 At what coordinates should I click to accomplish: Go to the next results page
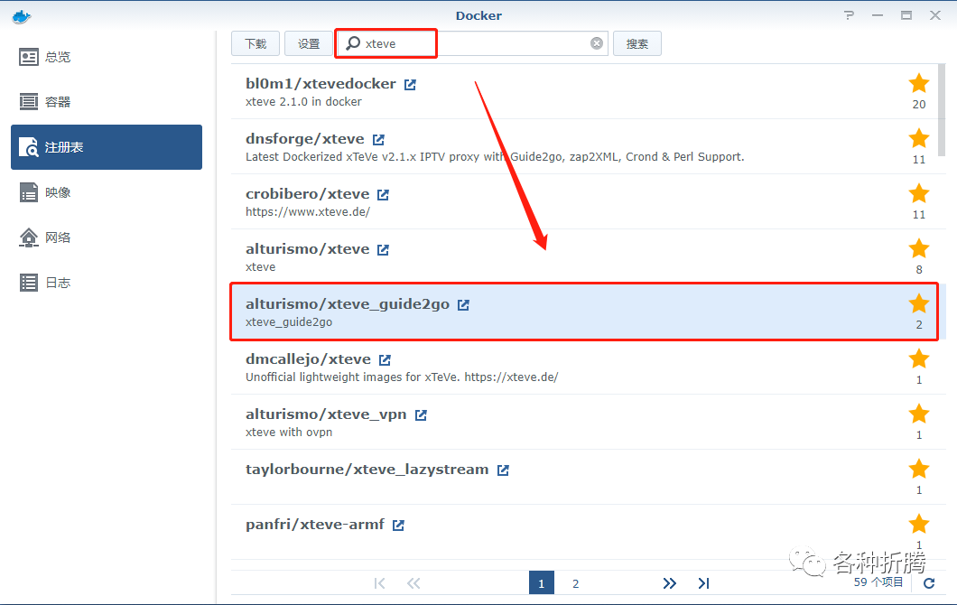pos(670,583)
